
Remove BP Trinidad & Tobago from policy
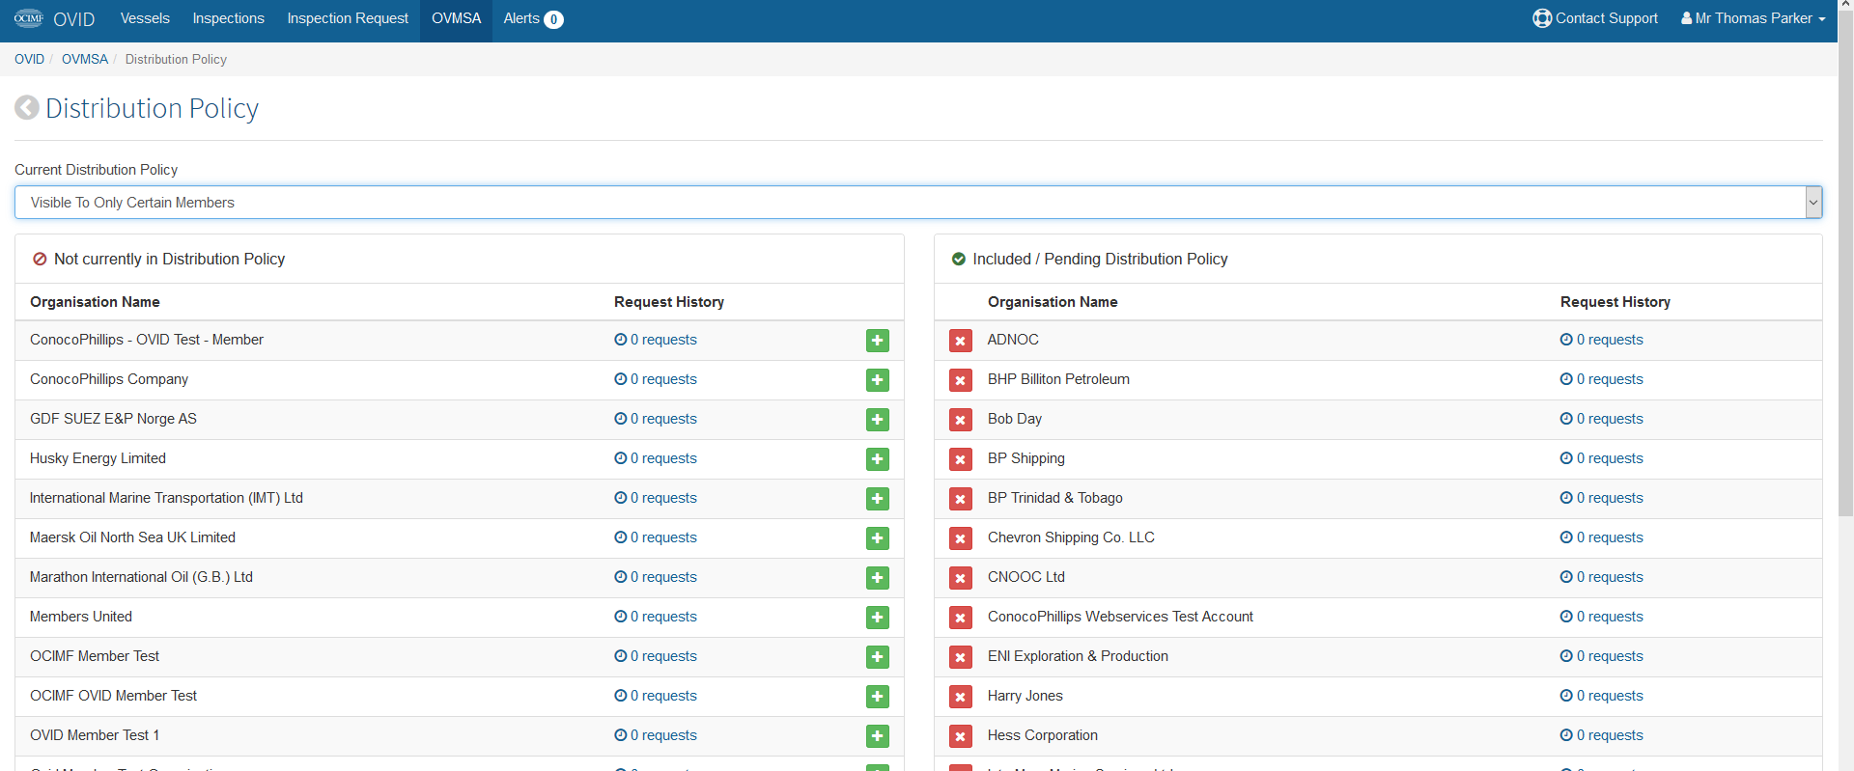960,499
